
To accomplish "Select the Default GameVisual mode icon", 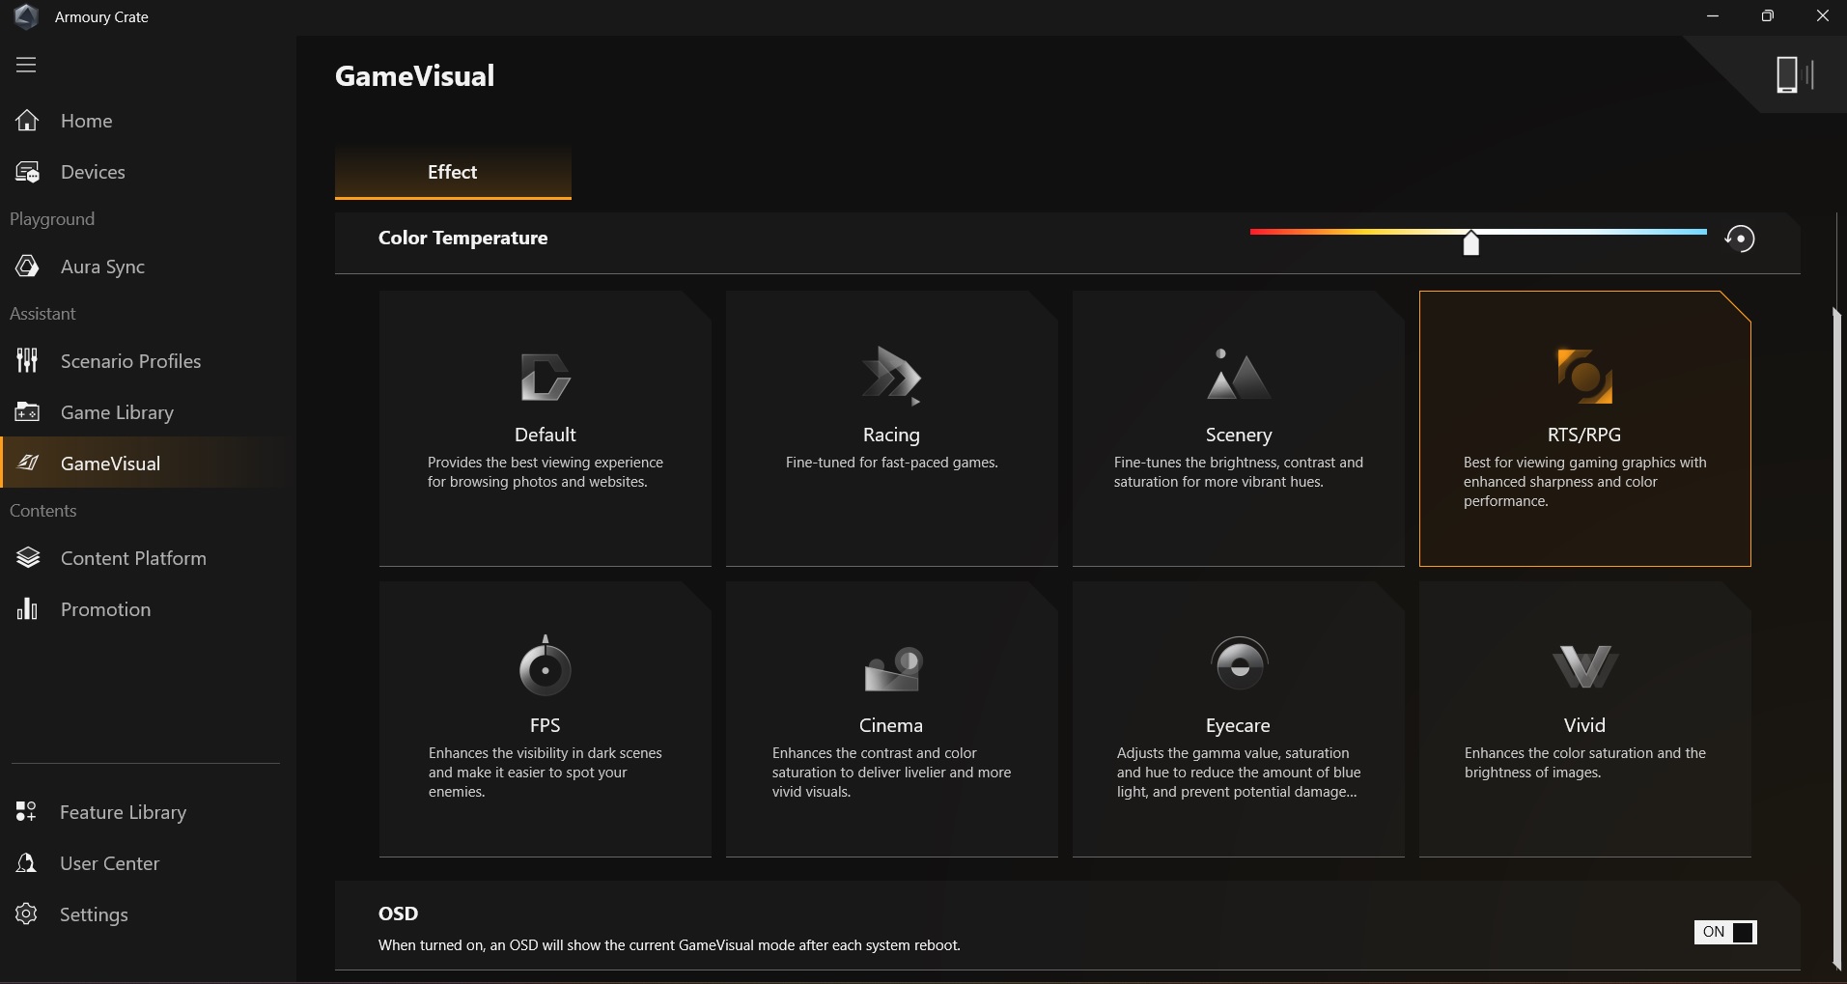I will [x=545, y=377].
